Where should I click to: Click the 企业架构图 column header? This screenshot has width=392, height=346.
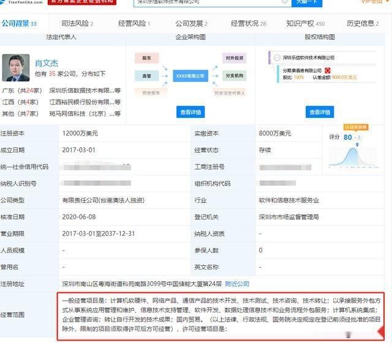[x=190, y=37]
